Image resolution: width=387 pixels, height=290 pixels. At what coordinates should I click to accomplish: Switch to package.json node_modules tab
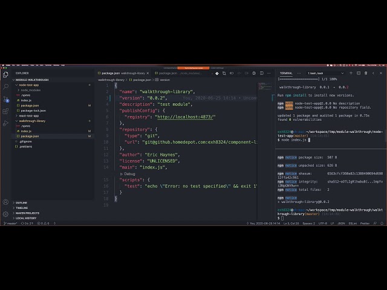[180, 73]
